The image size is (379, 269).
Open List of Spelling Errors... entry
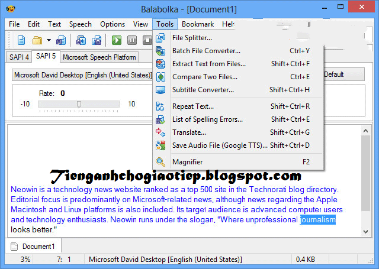coord(238,119)
